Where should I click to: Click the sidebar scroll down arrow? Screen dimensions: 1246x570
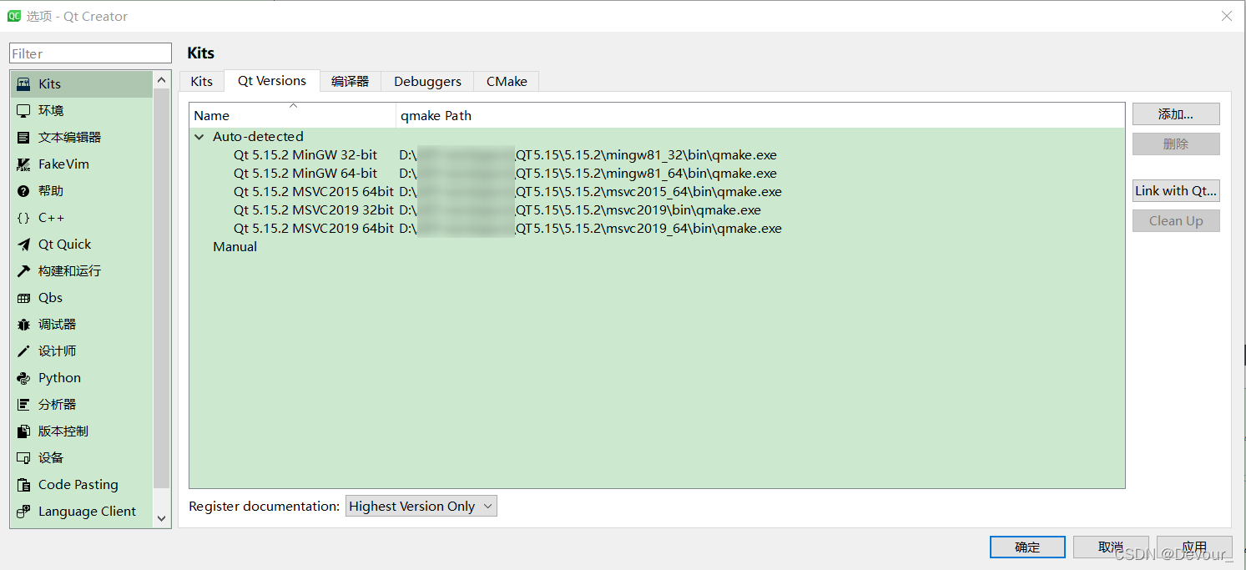pyautogui.click(x=162, y=518)
